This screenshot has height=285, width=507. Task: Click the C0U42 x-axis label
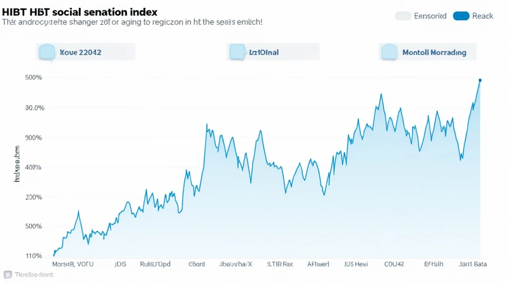(x=394, y=264)
